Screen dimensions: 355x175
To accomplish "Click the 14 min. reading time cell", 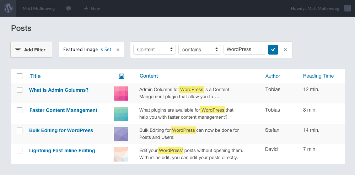I will pos(311,130).
